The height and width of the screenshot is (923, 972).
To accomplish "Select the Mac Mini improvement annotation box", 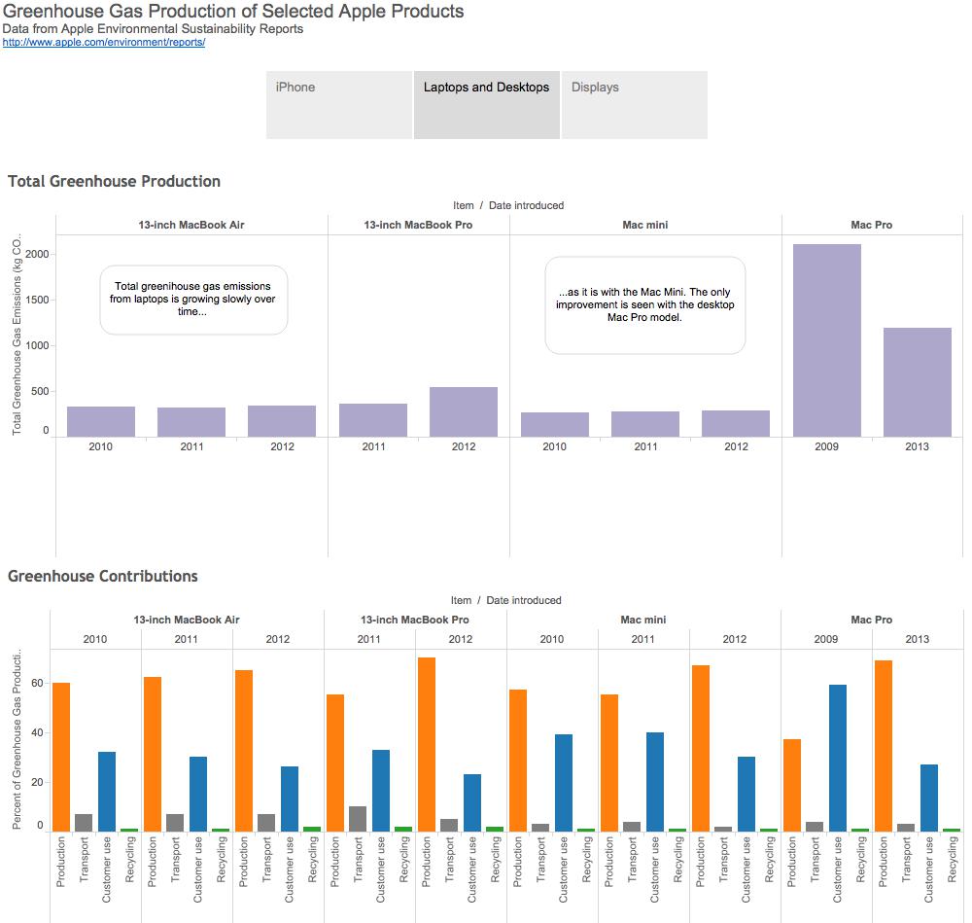I will point(644,305).
